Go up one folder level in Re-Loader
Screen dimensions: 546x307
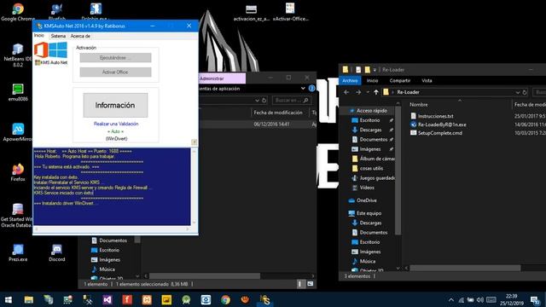click(x=376, y=92)
